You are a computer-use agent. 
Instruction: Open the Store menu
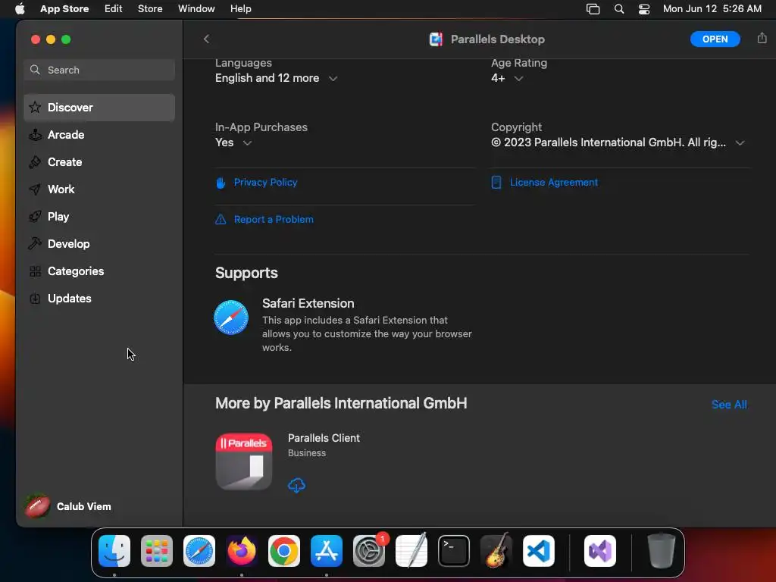[x=150, y=9]
